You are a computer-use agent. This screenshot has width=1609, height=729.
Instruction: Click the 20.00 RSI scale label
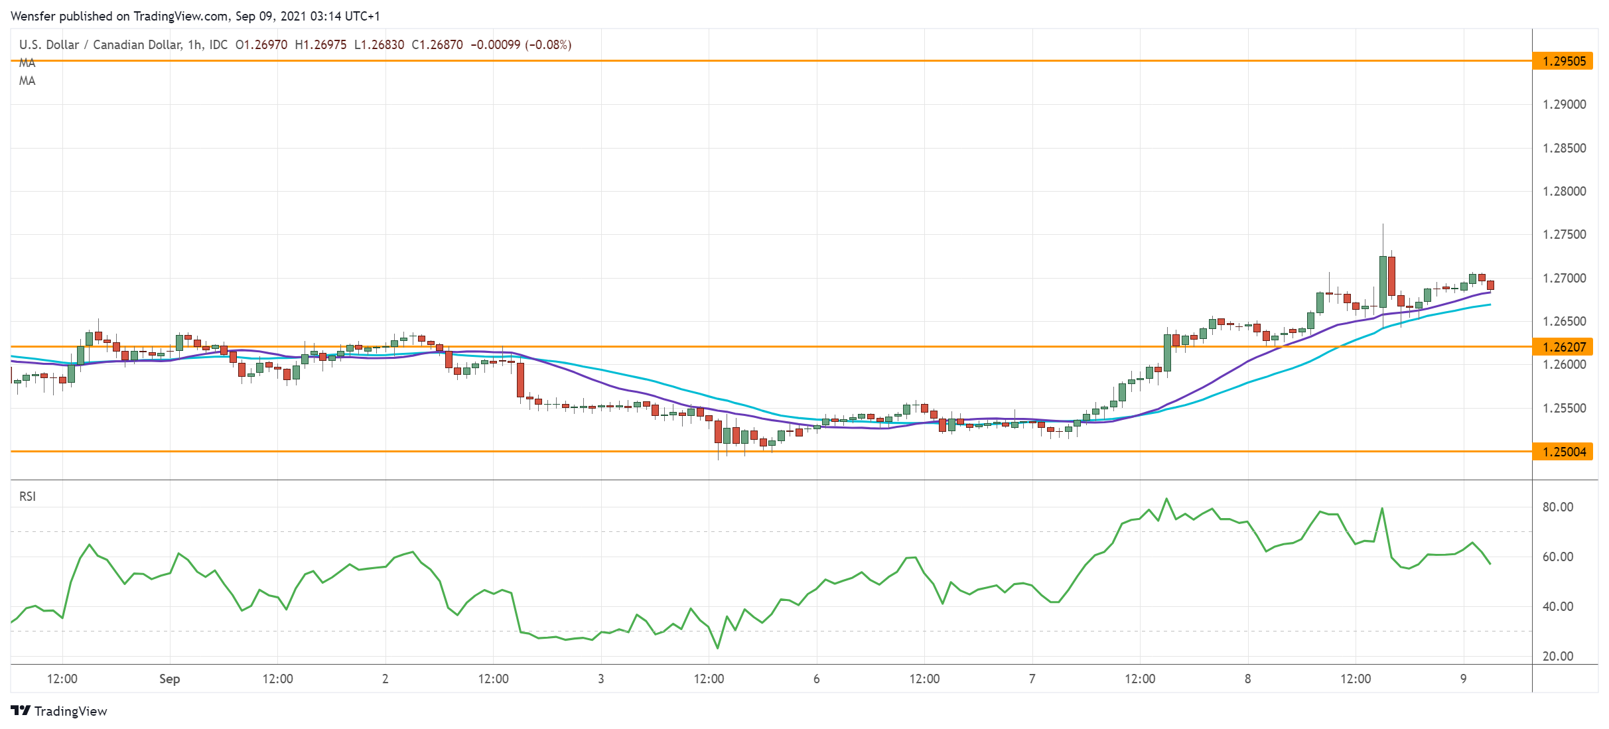click(1557, 656)
